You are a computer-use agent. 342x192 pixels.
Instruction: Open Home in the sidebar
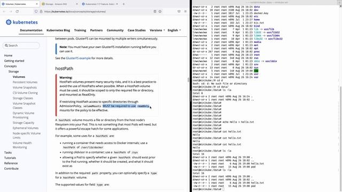[8, 55]
